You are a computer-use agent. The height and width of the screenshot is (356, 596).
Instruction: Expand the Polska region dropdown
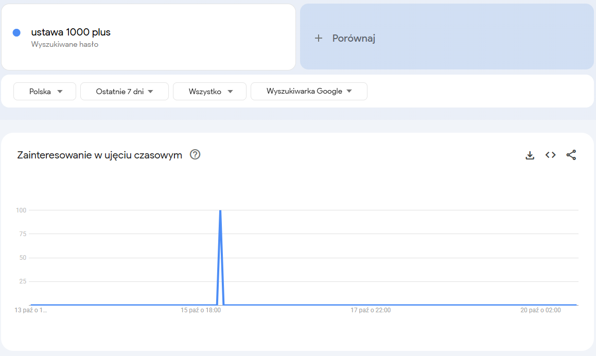coord(45,91)
